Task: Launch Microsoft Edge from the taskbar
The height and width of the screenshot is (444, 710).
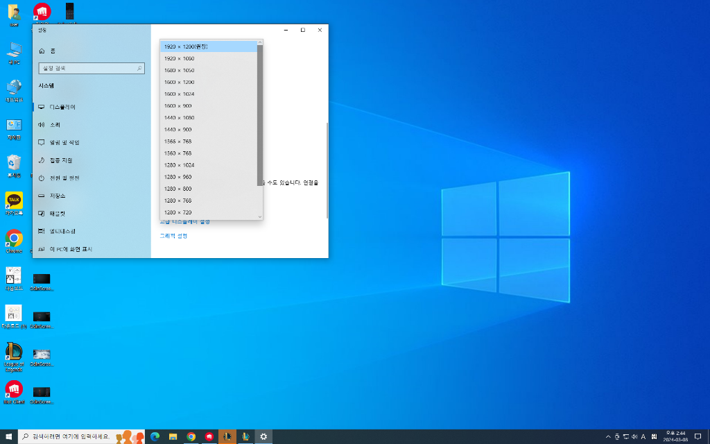Action: tap(155, 436)
